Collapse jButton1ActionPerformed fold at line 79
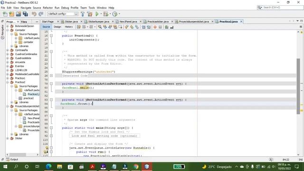The height and width of the screenshot is (171, 304). click(51, 84)
